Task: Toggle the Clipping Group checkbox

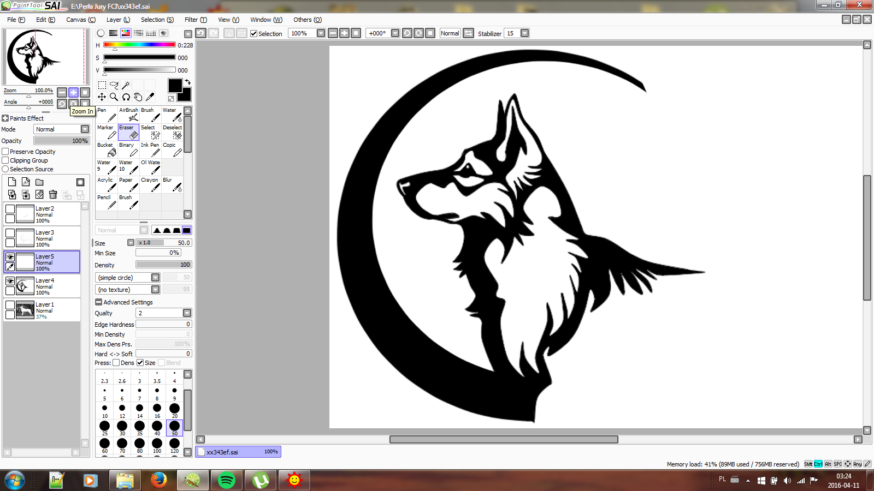Action: (x=5, y=160)
